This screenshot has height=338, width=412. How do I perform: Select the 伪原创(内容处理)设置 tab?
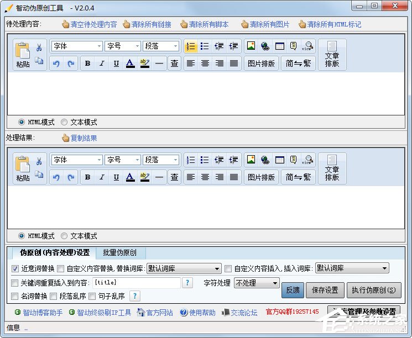pyautogui.click(x=54, y=253)
